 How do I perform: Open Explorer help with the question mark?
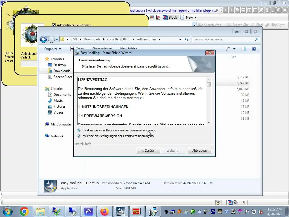pos(254,49)
